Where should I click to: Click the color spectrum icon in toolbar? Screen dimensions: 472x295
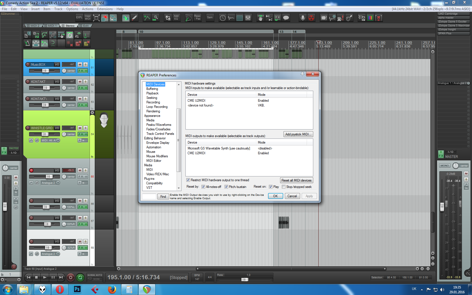point(370,18)
